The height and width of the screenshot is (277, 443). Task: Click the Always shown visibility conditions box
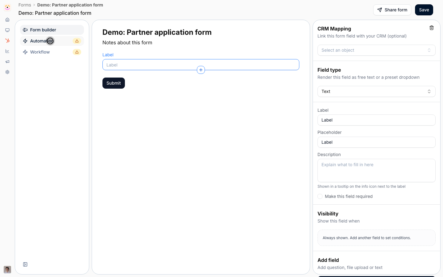click(377, 238)
